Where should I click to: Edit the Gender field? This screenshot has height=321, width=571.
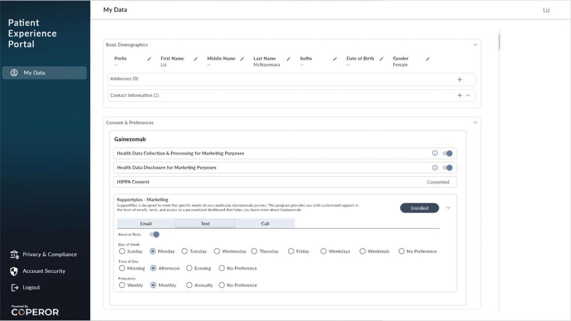click(428, 59)
